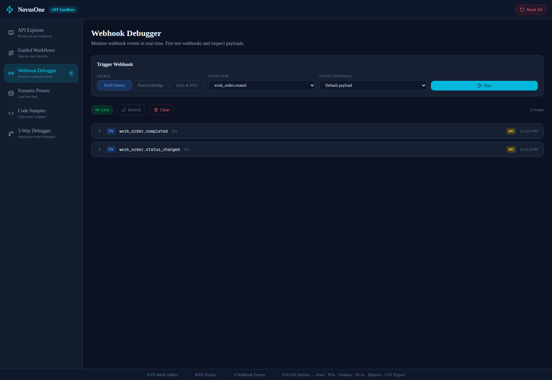Screen dimensions: 552x380
Task: Click the 11:24:03 PM timestamp
Action: click(x=529, y=131)
